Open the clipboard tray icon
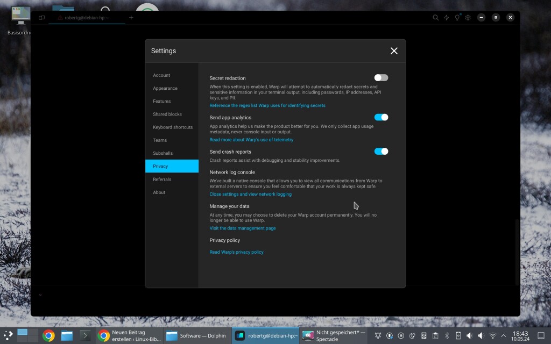 coord(435,335)
